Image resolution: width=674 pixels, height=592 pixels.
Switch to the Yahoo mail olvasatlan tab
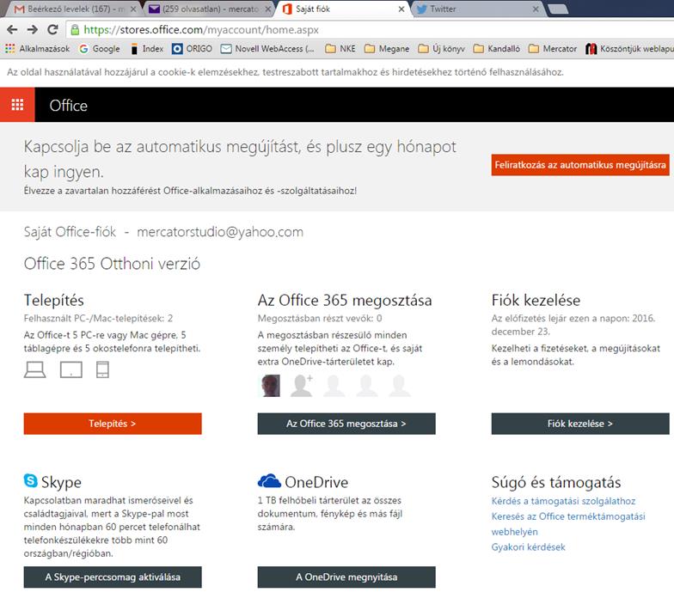coord(208,9)
